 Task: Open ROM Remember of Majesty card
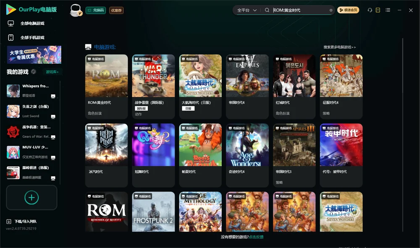(x=106, y=212)
